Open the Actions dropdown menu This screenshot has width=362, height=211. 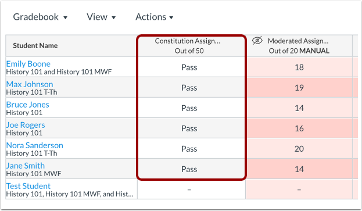point(154,17)
